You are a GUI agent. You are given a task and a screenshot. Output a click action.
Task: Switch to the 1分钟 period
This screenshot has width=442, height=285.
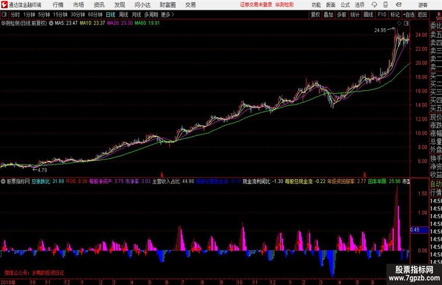coord(29,15)
